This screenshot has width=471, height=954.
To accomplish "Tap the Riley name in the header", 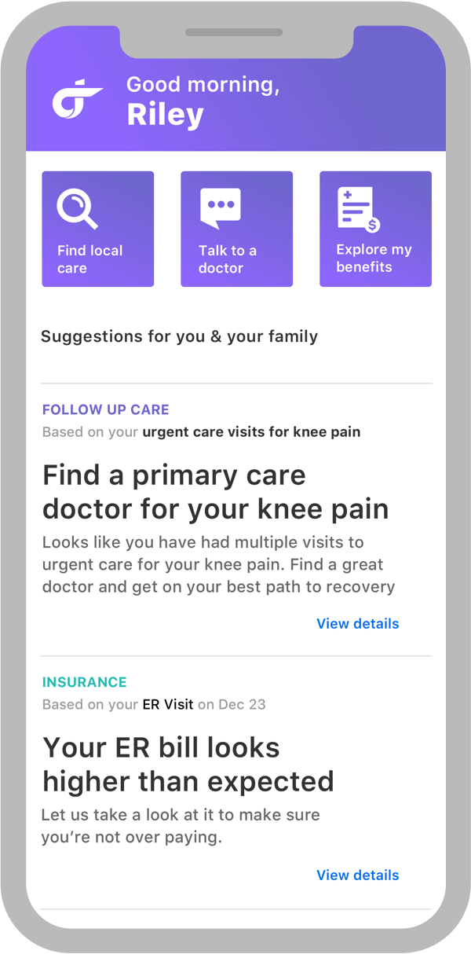I will coord(165,116).
